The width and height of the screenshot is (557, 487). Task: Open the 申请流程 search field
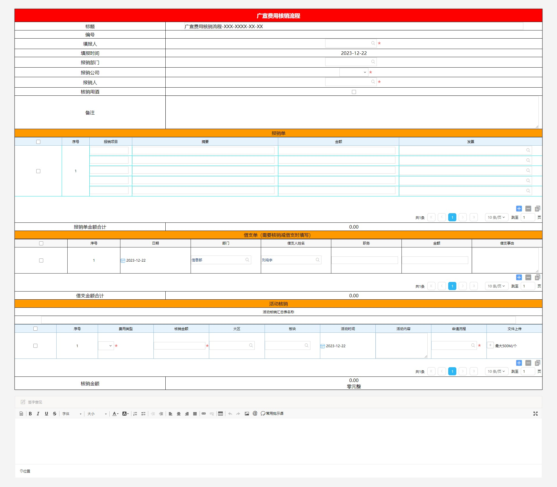(454, 345)
